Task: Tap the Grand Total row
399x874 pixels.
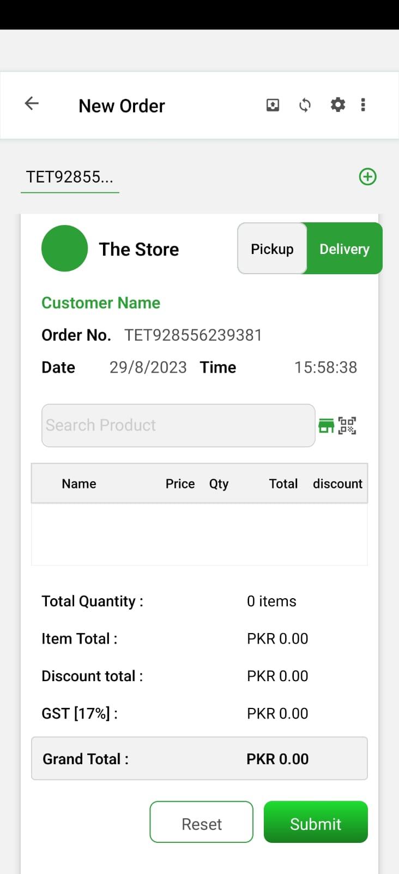Action: click(x=199, y=758)
